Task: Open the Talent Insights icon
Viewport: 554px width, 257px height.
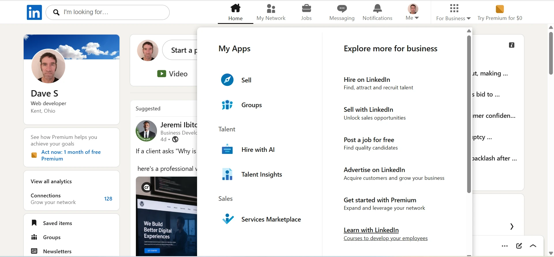Action: 227,174
